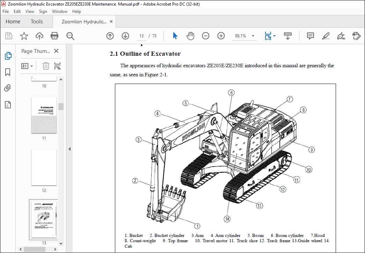The height and width of the screenshot is (253, 365).
Task: Click the delete pages trash icon
Action: [46, 66]
